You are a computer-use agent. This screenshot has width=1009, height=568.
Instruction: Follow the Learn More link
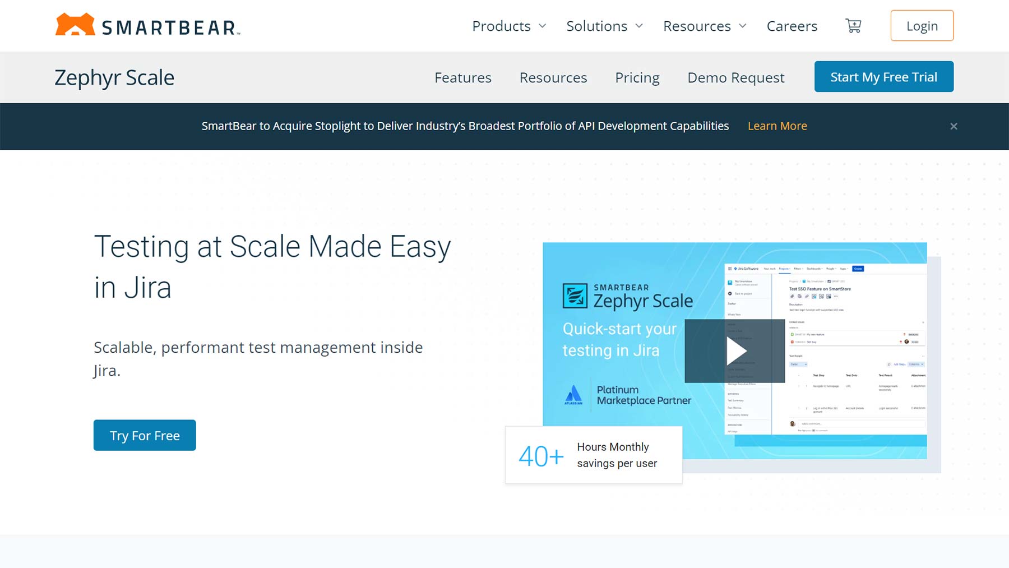[777, 126]
